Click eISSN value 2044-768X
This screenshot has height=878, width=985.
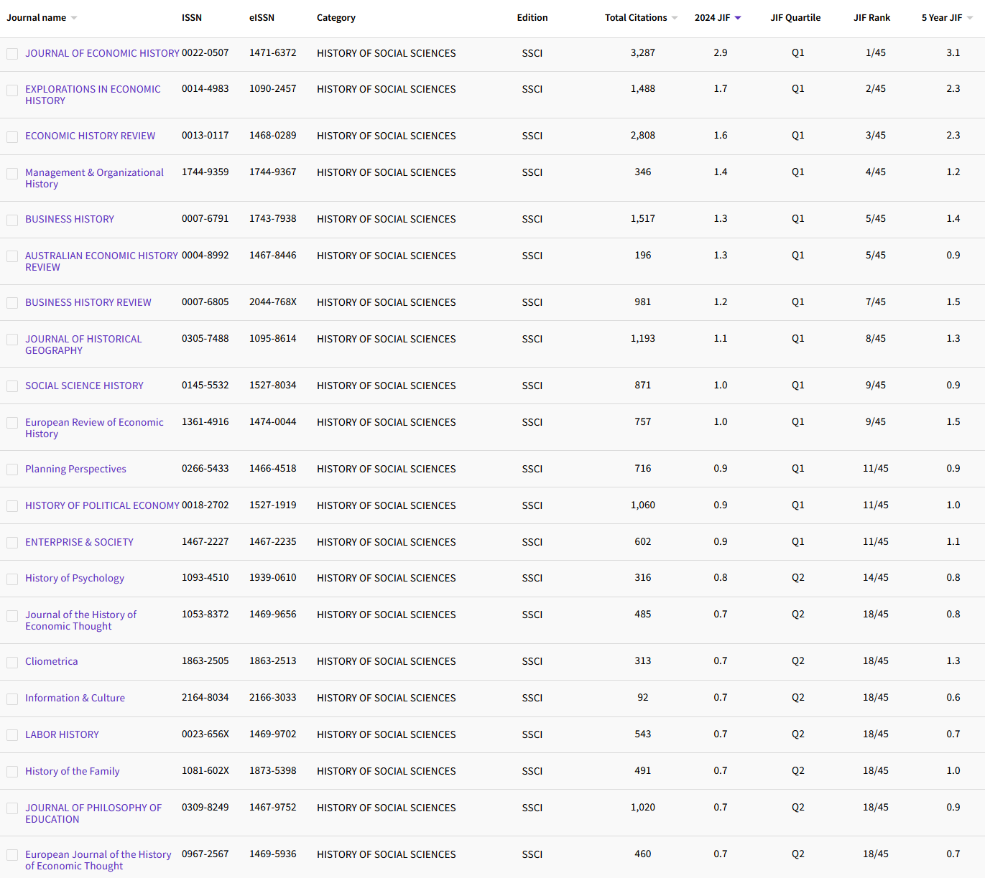click(x=273, y=302)
